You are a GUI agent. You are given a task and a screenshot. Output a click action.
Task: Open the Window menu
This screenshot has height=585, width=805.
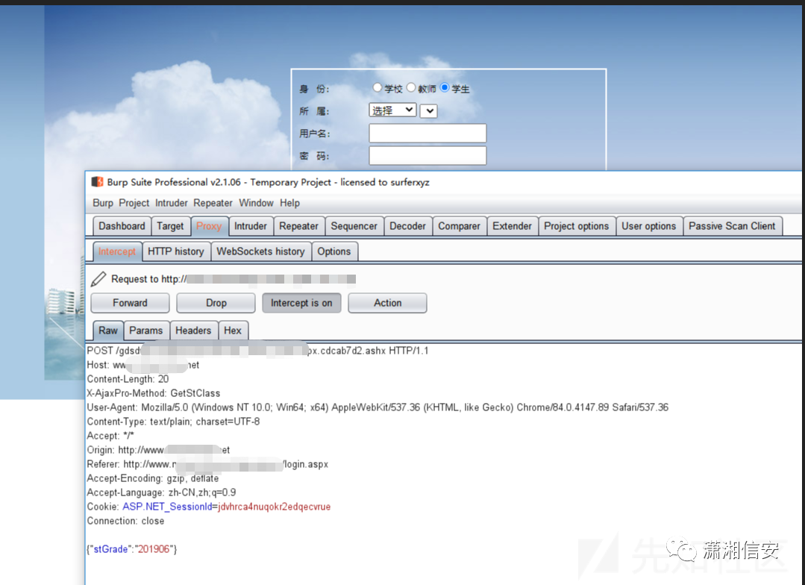pyautogui.click(x=256, y=203)
